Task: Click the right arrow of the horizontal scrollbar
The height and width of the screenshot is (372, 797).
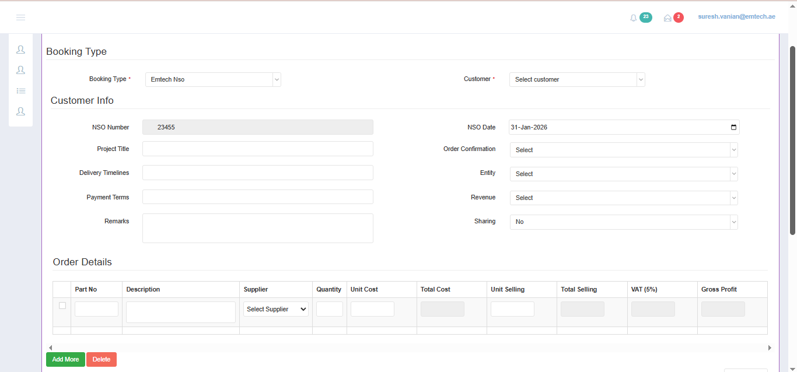Action: click(x=770, y=348)
